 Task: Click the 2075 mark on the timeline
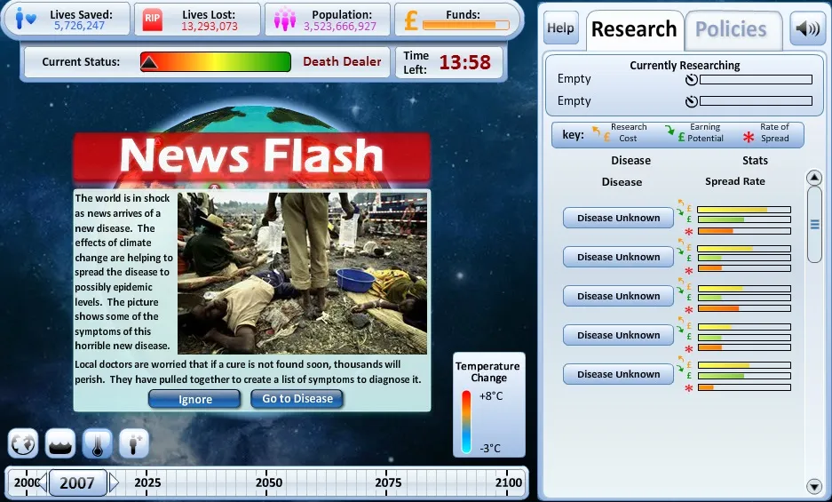coord(388,482)
